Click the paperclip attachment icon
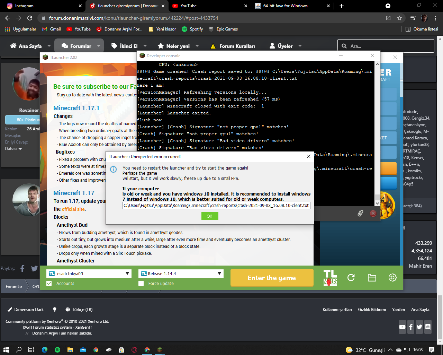 point(360,213)
